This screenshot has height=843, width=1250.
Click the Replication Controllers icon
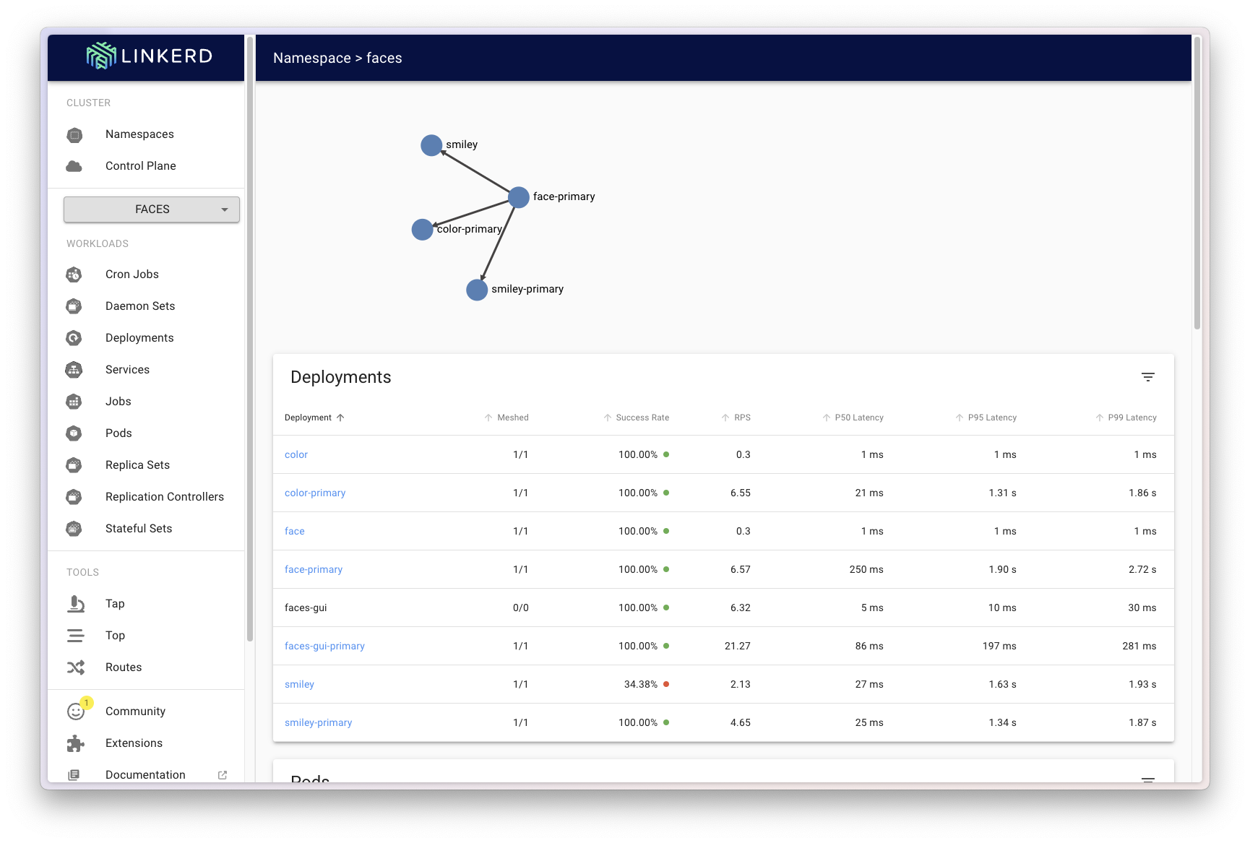74,497
